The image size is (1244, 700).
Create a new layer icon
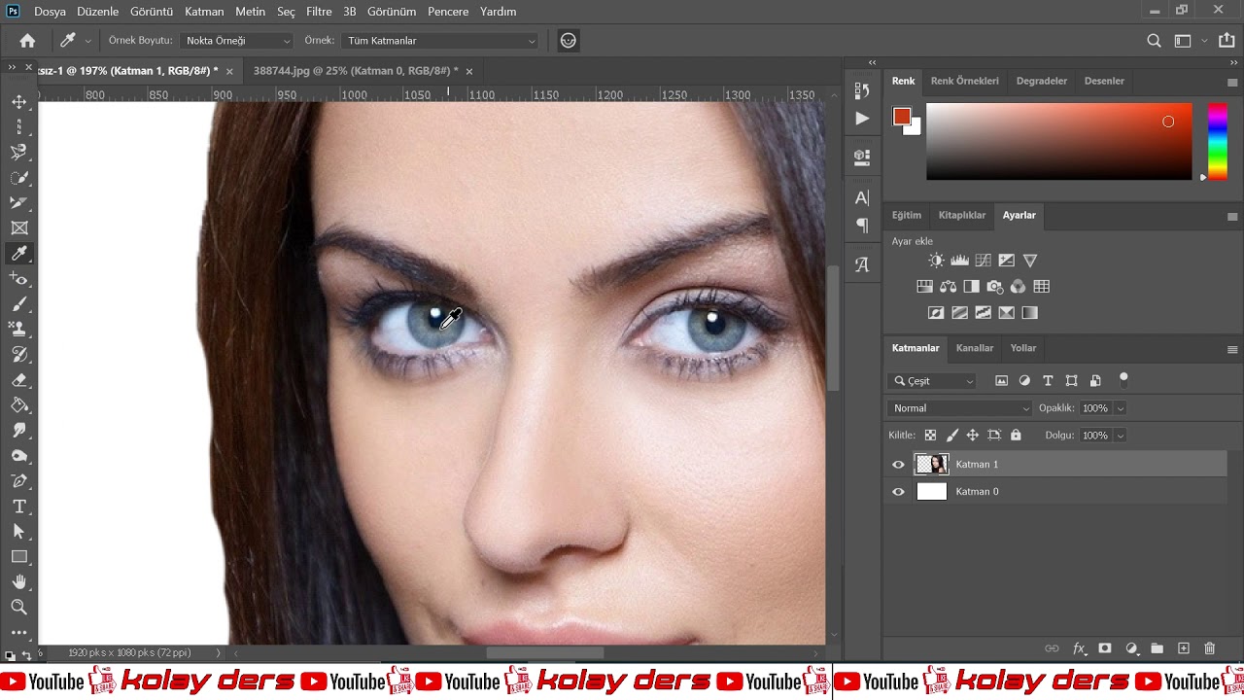coord(1183,648)
